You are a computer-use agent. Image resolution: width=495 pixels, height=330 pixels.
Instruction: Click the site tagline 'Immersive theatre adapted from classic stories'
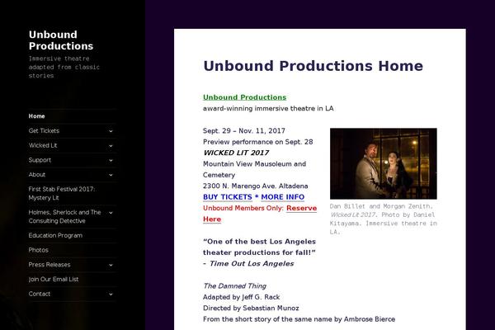pos(64,67)
